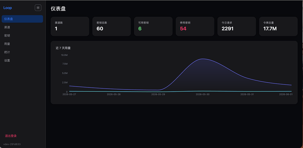Image resolution: width=303 pixels, height=148 pixels.
Task: Click the 7.5M y-axis label
Action: pos(65,64)
